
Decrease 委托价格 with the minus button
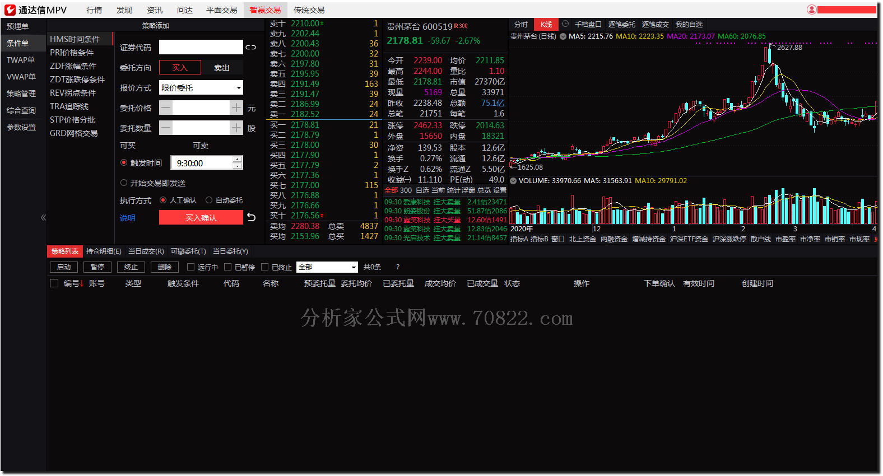click(x=166, y=108)
